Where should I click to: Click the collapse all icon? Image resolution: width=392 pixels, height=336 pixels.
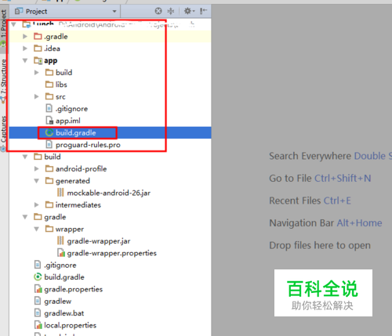171,11
